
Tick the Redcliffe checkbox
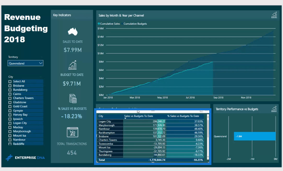point(10,144)
